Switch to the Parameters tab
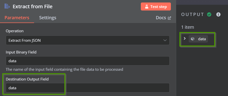This screenshot has height=96, width=228. pyautogui.click(x=17, y=18)
